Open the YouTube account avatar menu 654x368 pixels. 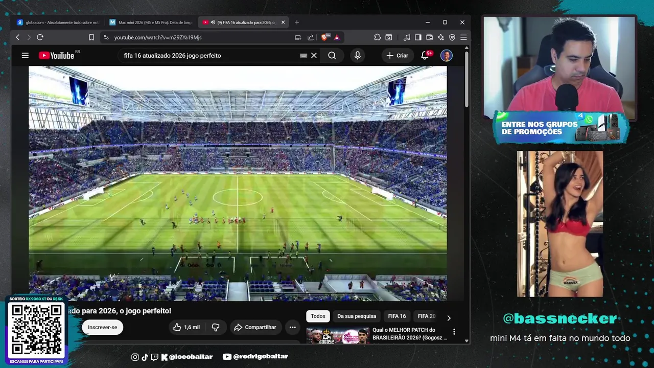tap(447, 55)
